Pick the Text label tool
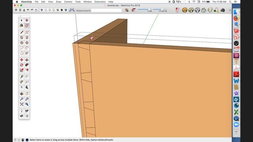253x142 pixels. tap(27, 82)
